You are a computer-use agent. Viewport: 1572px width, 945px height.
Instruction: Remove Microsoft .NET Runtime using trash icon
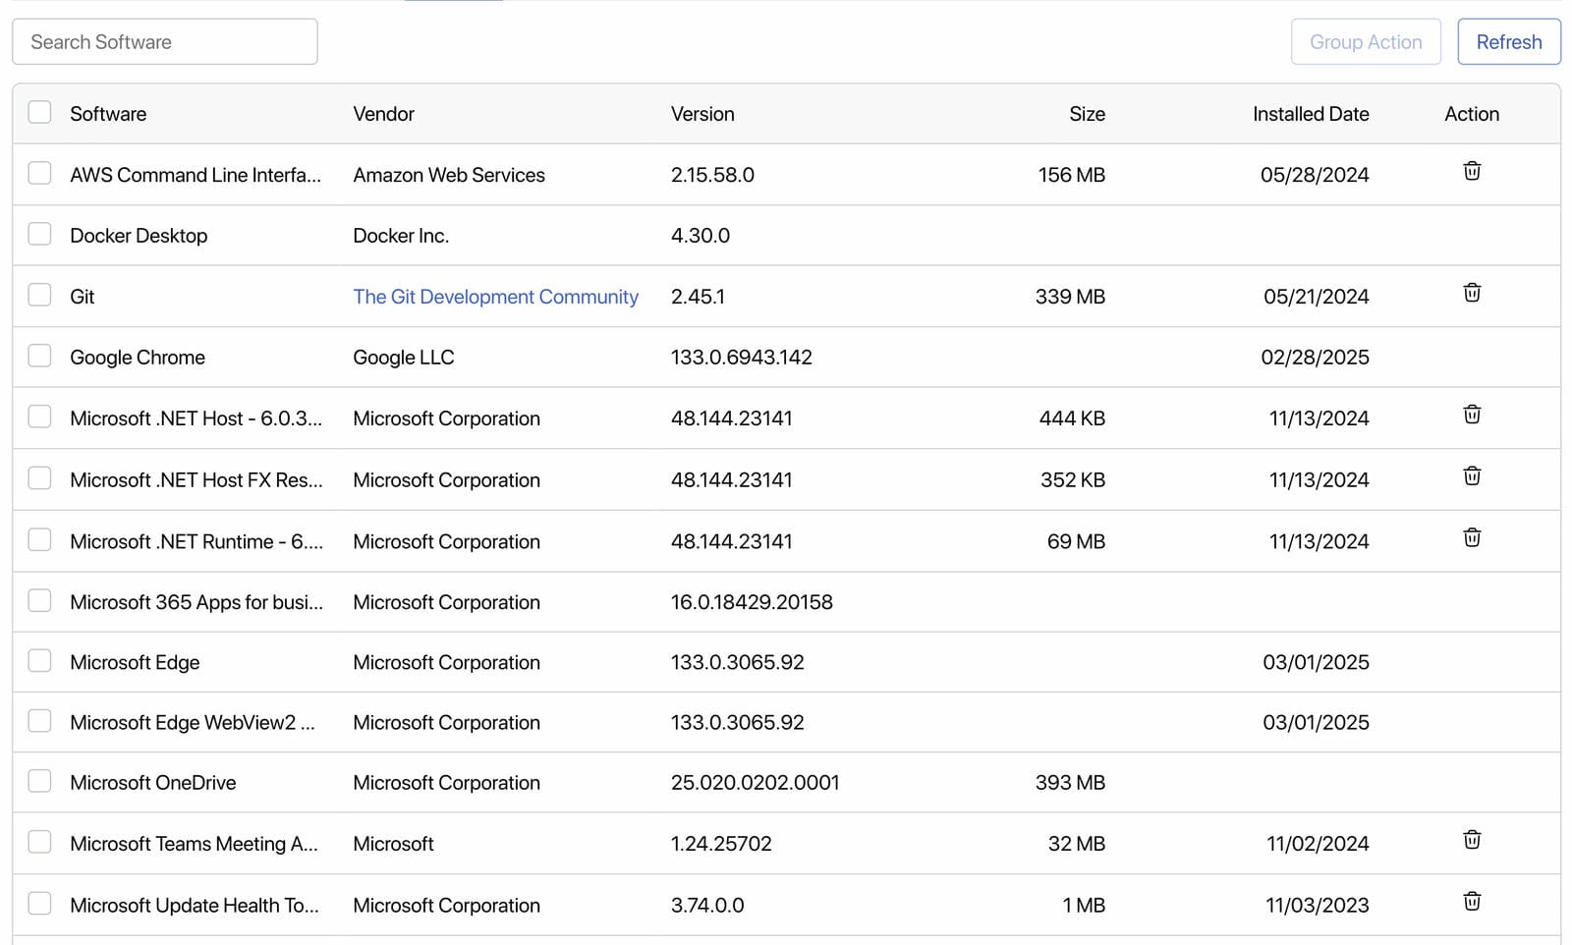pyautogui.click(x=1471, y=538)
